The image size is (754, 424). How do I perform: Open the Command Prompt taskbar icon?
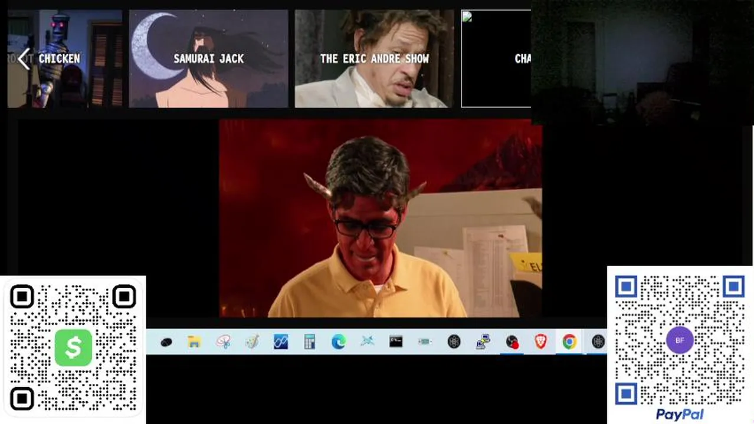pos(396,342)
